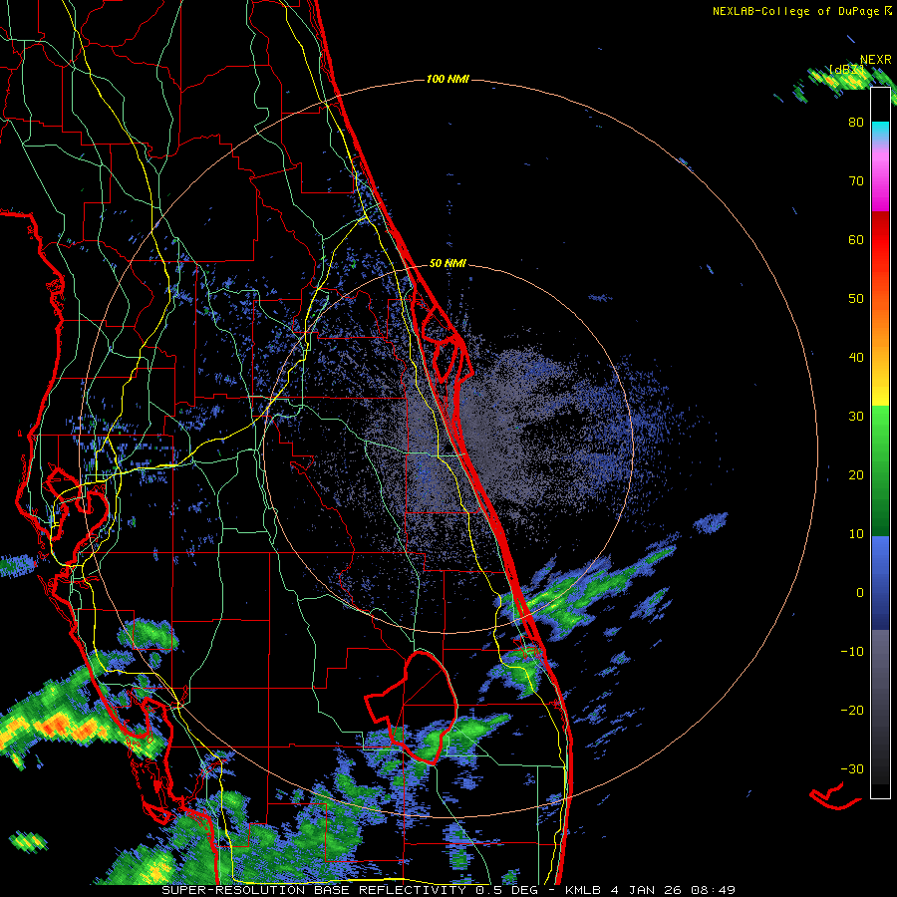Click the 30 value on the dBZ scale

click(856, 417)
